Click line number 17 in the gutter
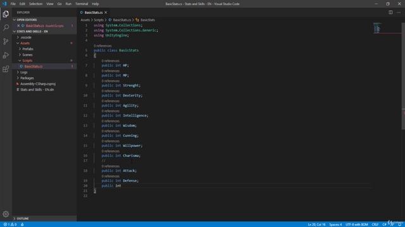This screenshot has width=405, height=227. (85, 161)
